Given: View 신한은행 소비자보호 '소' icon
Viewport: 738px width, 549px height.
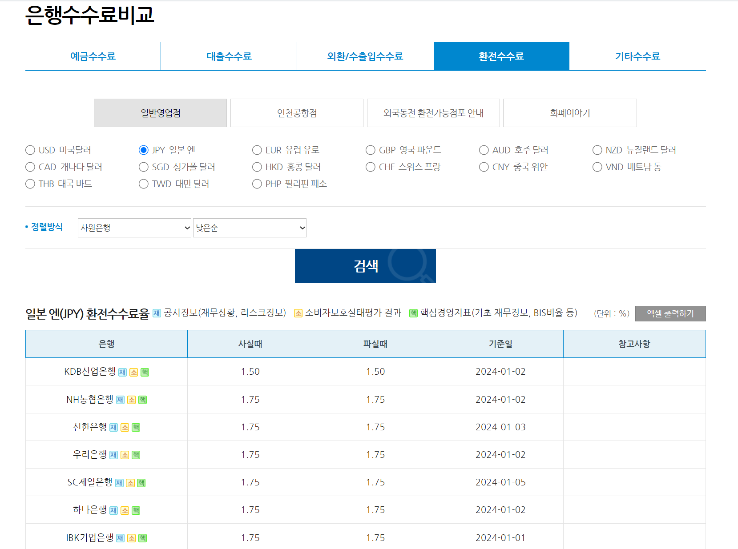Looking at the screenshot, I should (x=125, y=428).
